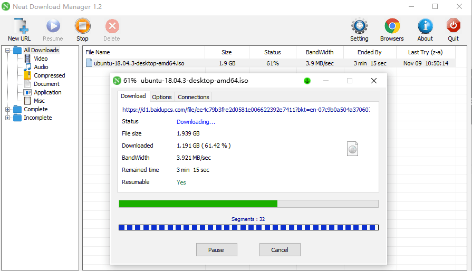The image size is (472, 271).
Task: Click the Downloading... status text
Action: point(196,121)
